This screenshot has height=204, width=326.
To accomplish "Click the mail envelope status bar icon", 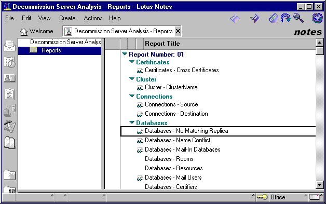I will tap(314, 197).
